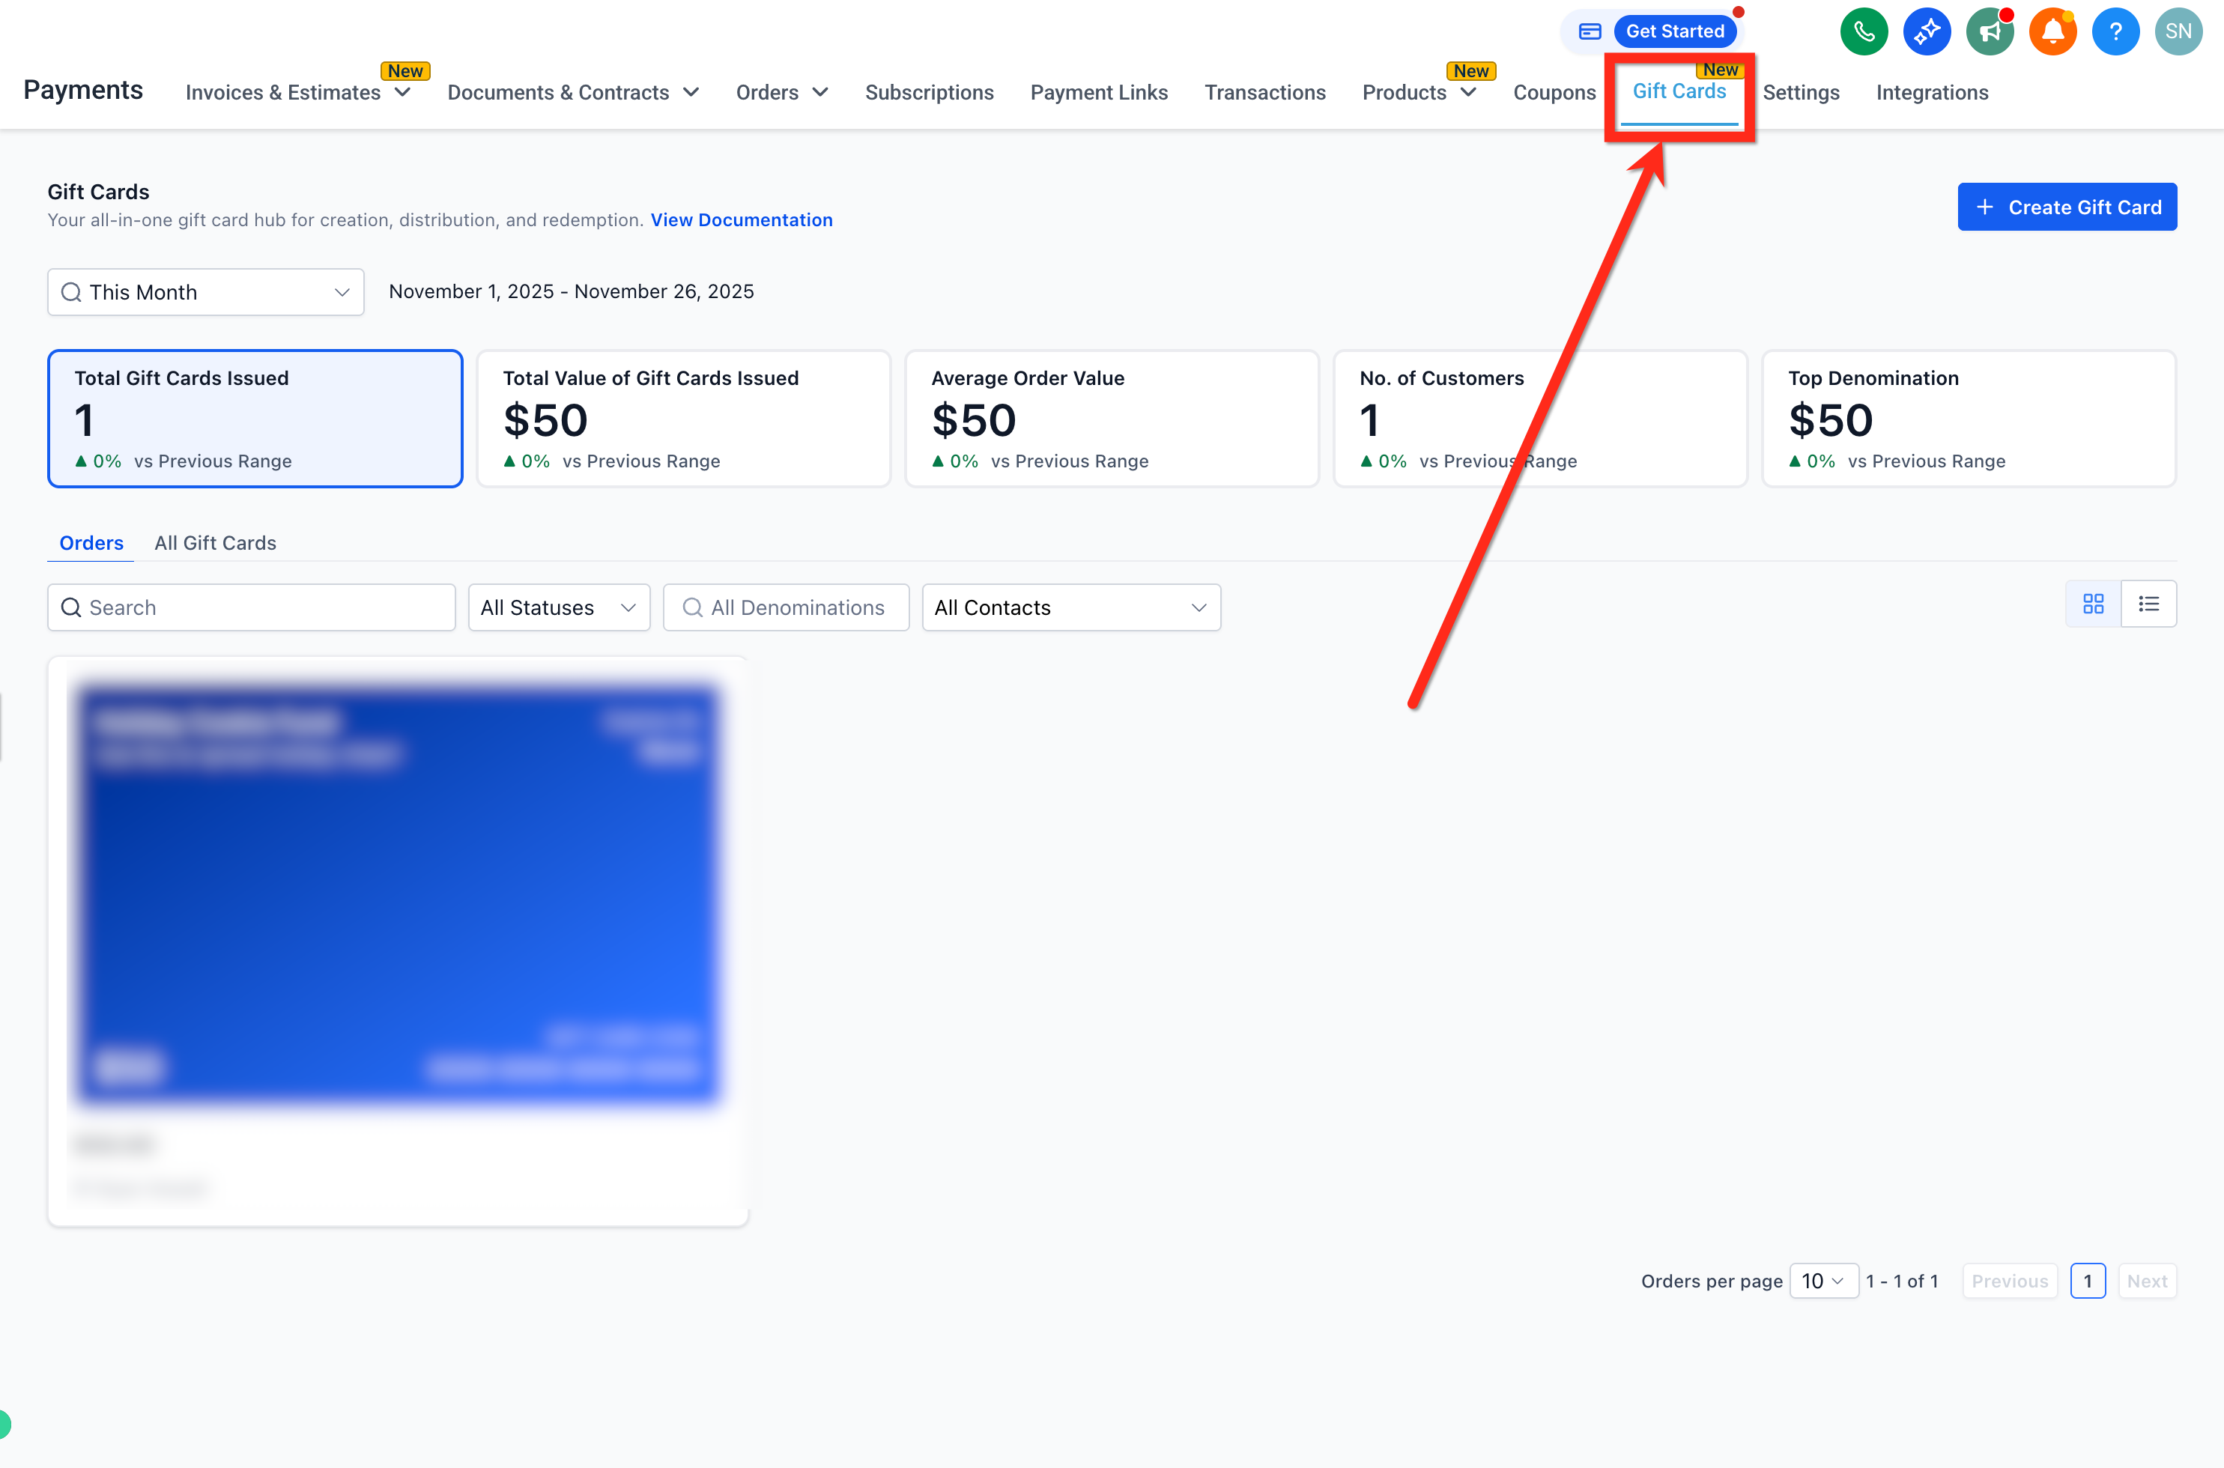The height and width of the screenshot is (1468, 2224).
Task: Open the All Denominations filter
Action: [x=786, y=607]
